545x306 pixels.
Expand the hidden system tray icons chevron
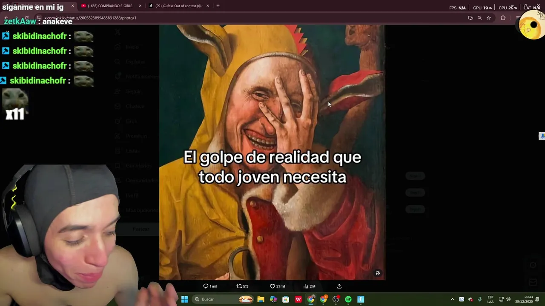[x=452, y=299]
